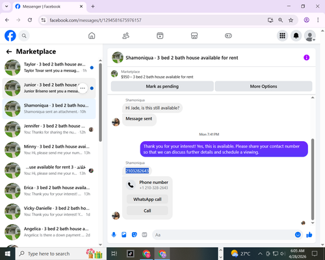
Task: Click the taskbar speaker volume icon
Action: click(x=283, y=253)
